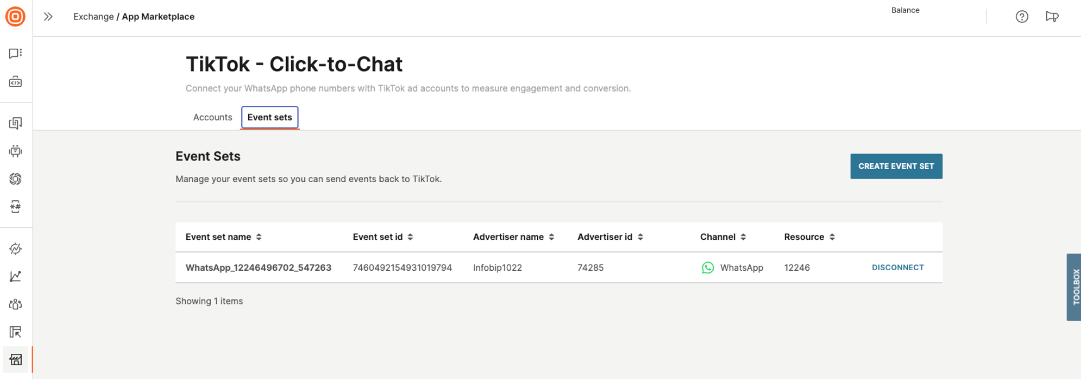The image size is (1081, 379).
Task: Click the Infobip logo in the sidebar
Action: (15, 17)
